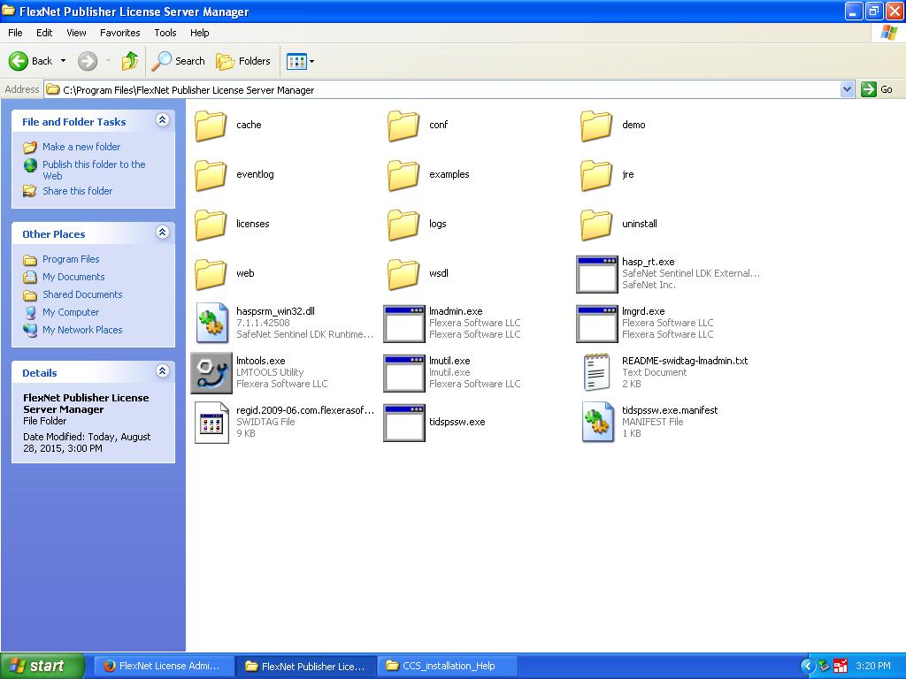Collapse the Other Places panel
This screenshot has width=906, height=679.
(163, 233)
